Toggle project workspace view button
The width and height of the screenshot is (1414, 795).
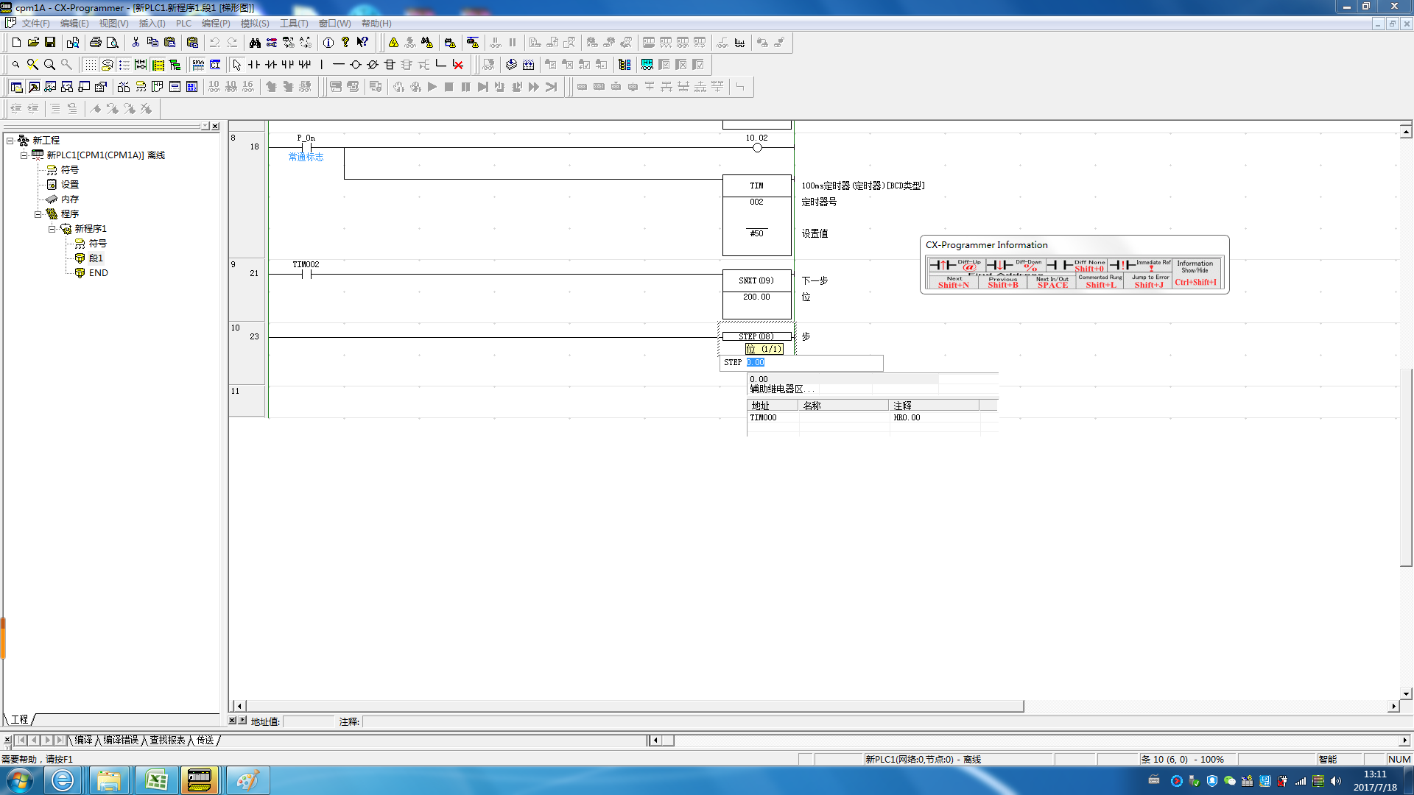(16, 87)
